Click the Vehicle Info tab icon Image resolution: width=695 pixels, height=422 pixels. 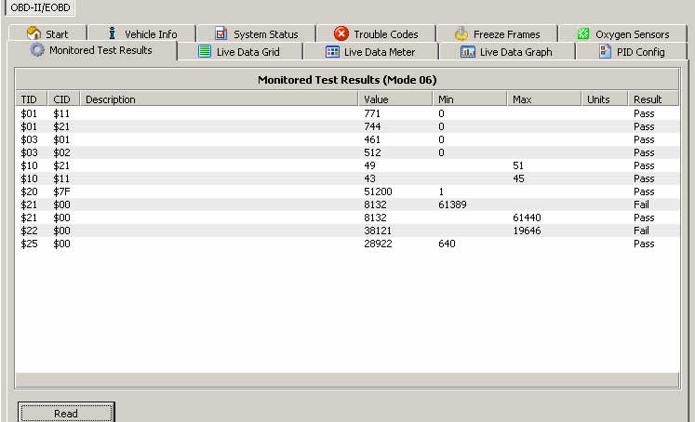[113, 33]
